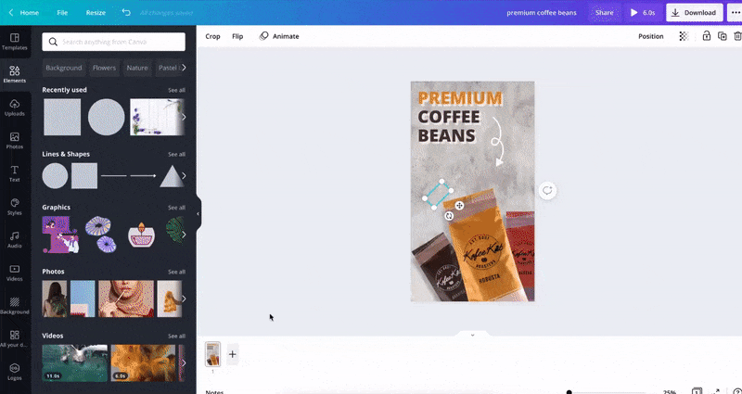Image resolution: width=742 pixels, height=394 pixels.
Task: Open the File menu
Action: pos(62,13)
